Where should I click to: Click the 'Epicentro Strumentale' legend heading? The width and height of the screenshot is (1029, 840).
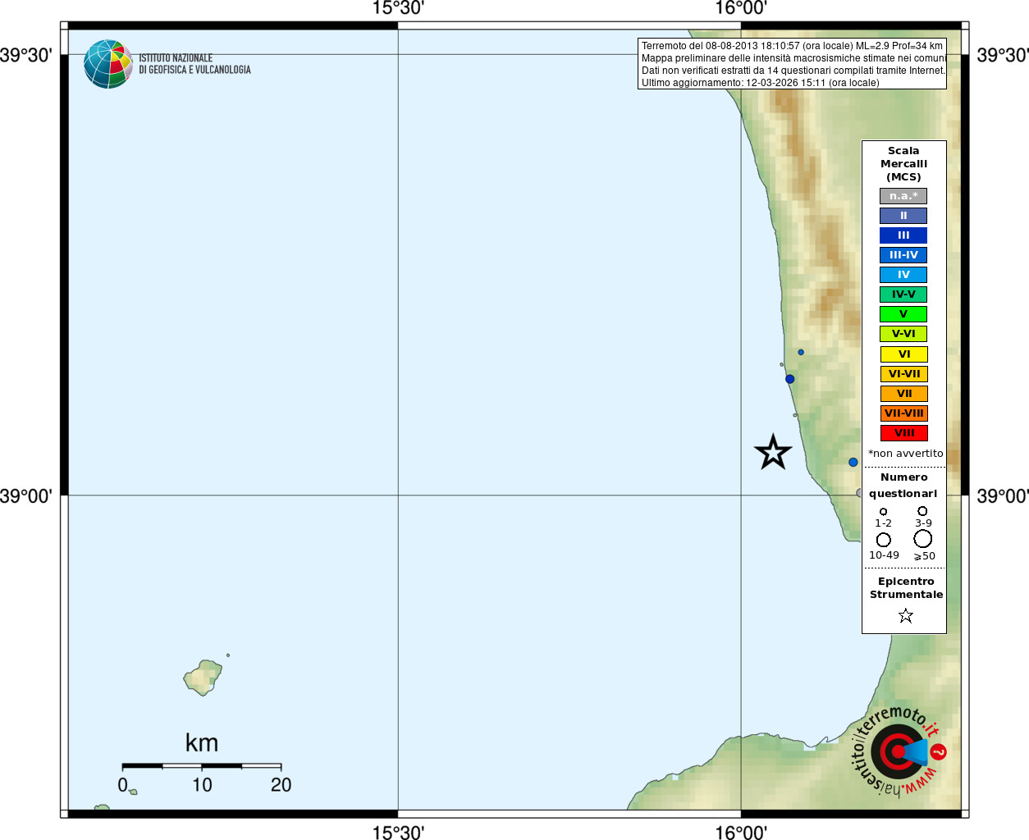(906, 588)
